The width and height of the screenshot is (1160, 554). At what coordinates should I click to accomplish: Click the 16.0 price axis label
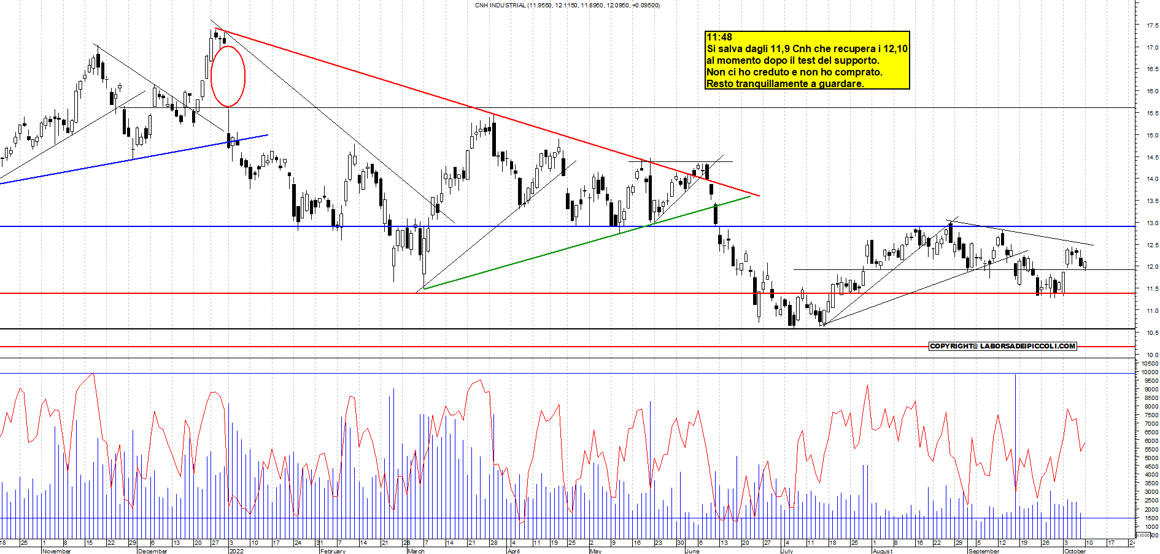click(1152, 91)
